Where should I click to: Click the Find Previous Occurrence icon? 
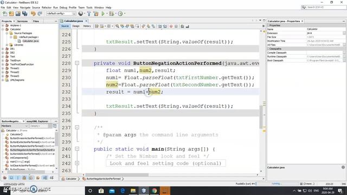tap(122, 27)
